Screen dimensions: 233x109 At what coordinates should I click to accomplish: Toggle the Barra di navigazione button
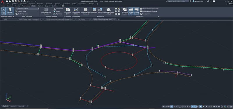coord(10,11)
